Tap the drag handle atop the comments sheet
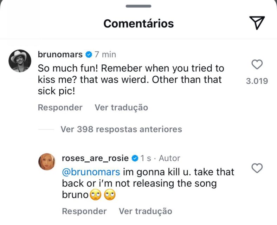277x225 pixels. click(x=138, y=6)
